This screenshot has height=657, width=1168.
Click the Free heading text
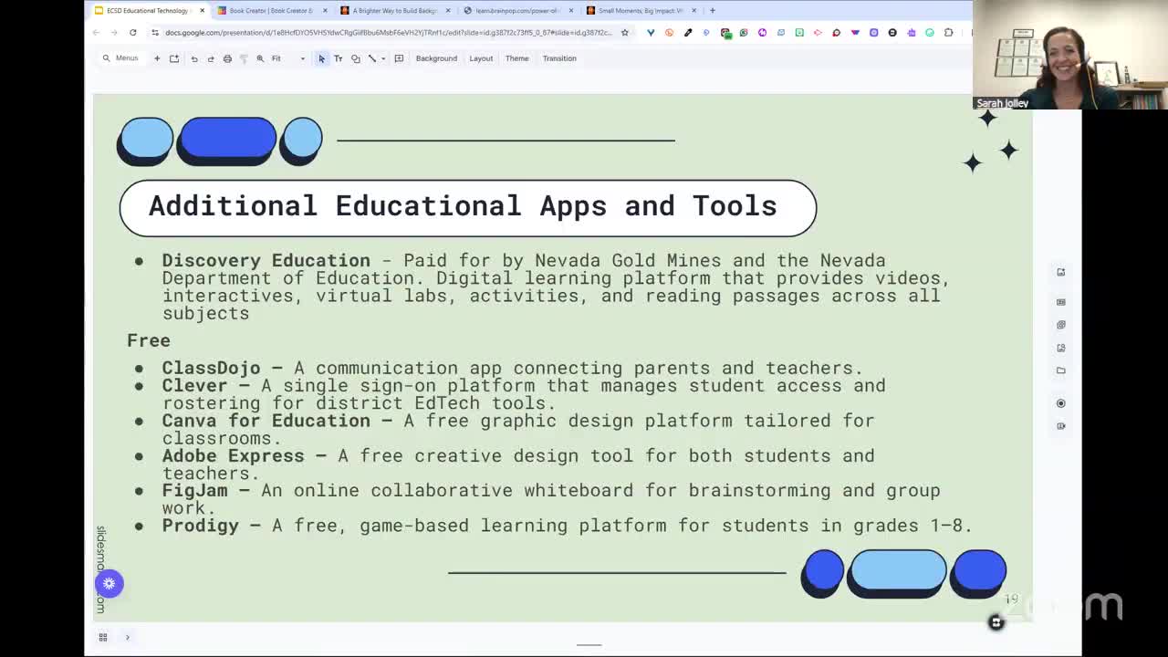pyautogui.click(x=149, y=340)
